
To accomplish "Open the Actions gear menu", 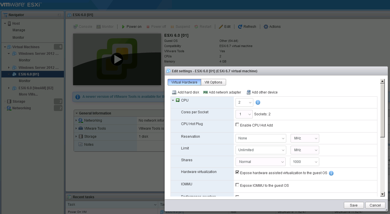I will (272, 27).
